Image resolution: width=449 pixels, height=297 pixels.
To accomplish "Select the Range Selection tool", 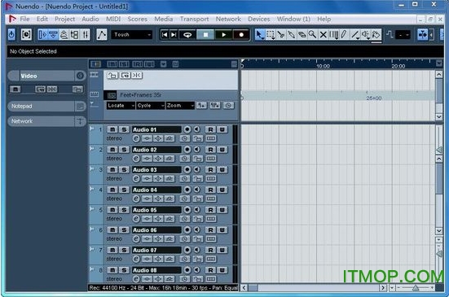I will click(270, 35).
